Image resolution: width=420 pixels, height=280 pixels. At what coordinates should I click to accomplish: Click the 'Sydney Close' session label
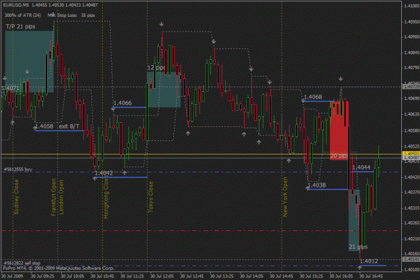pos(16,197)
